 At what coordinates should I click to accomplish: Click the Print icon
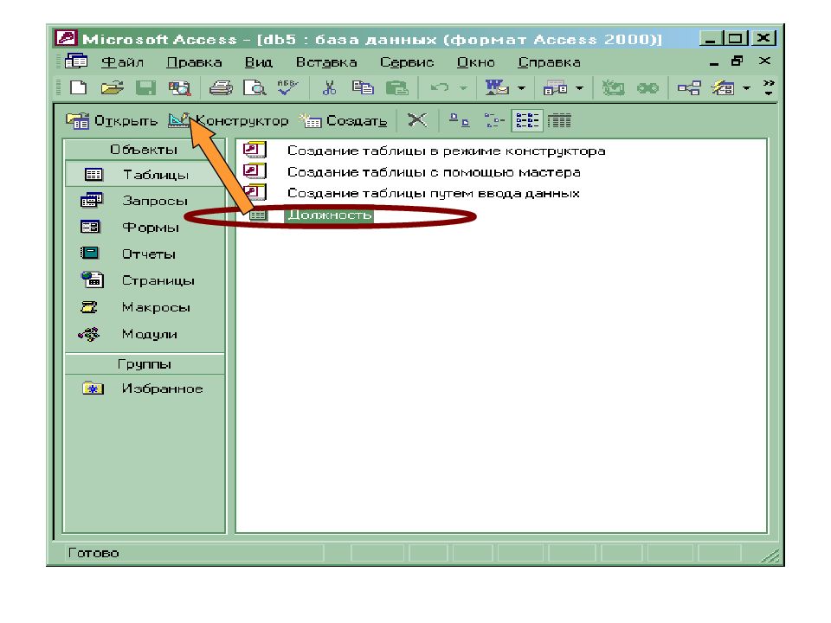coord(221,87)
